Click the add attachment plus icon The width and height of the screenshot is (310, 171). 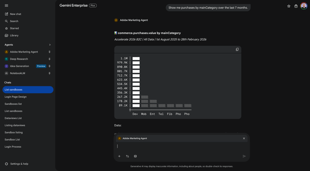pos(119,156)
